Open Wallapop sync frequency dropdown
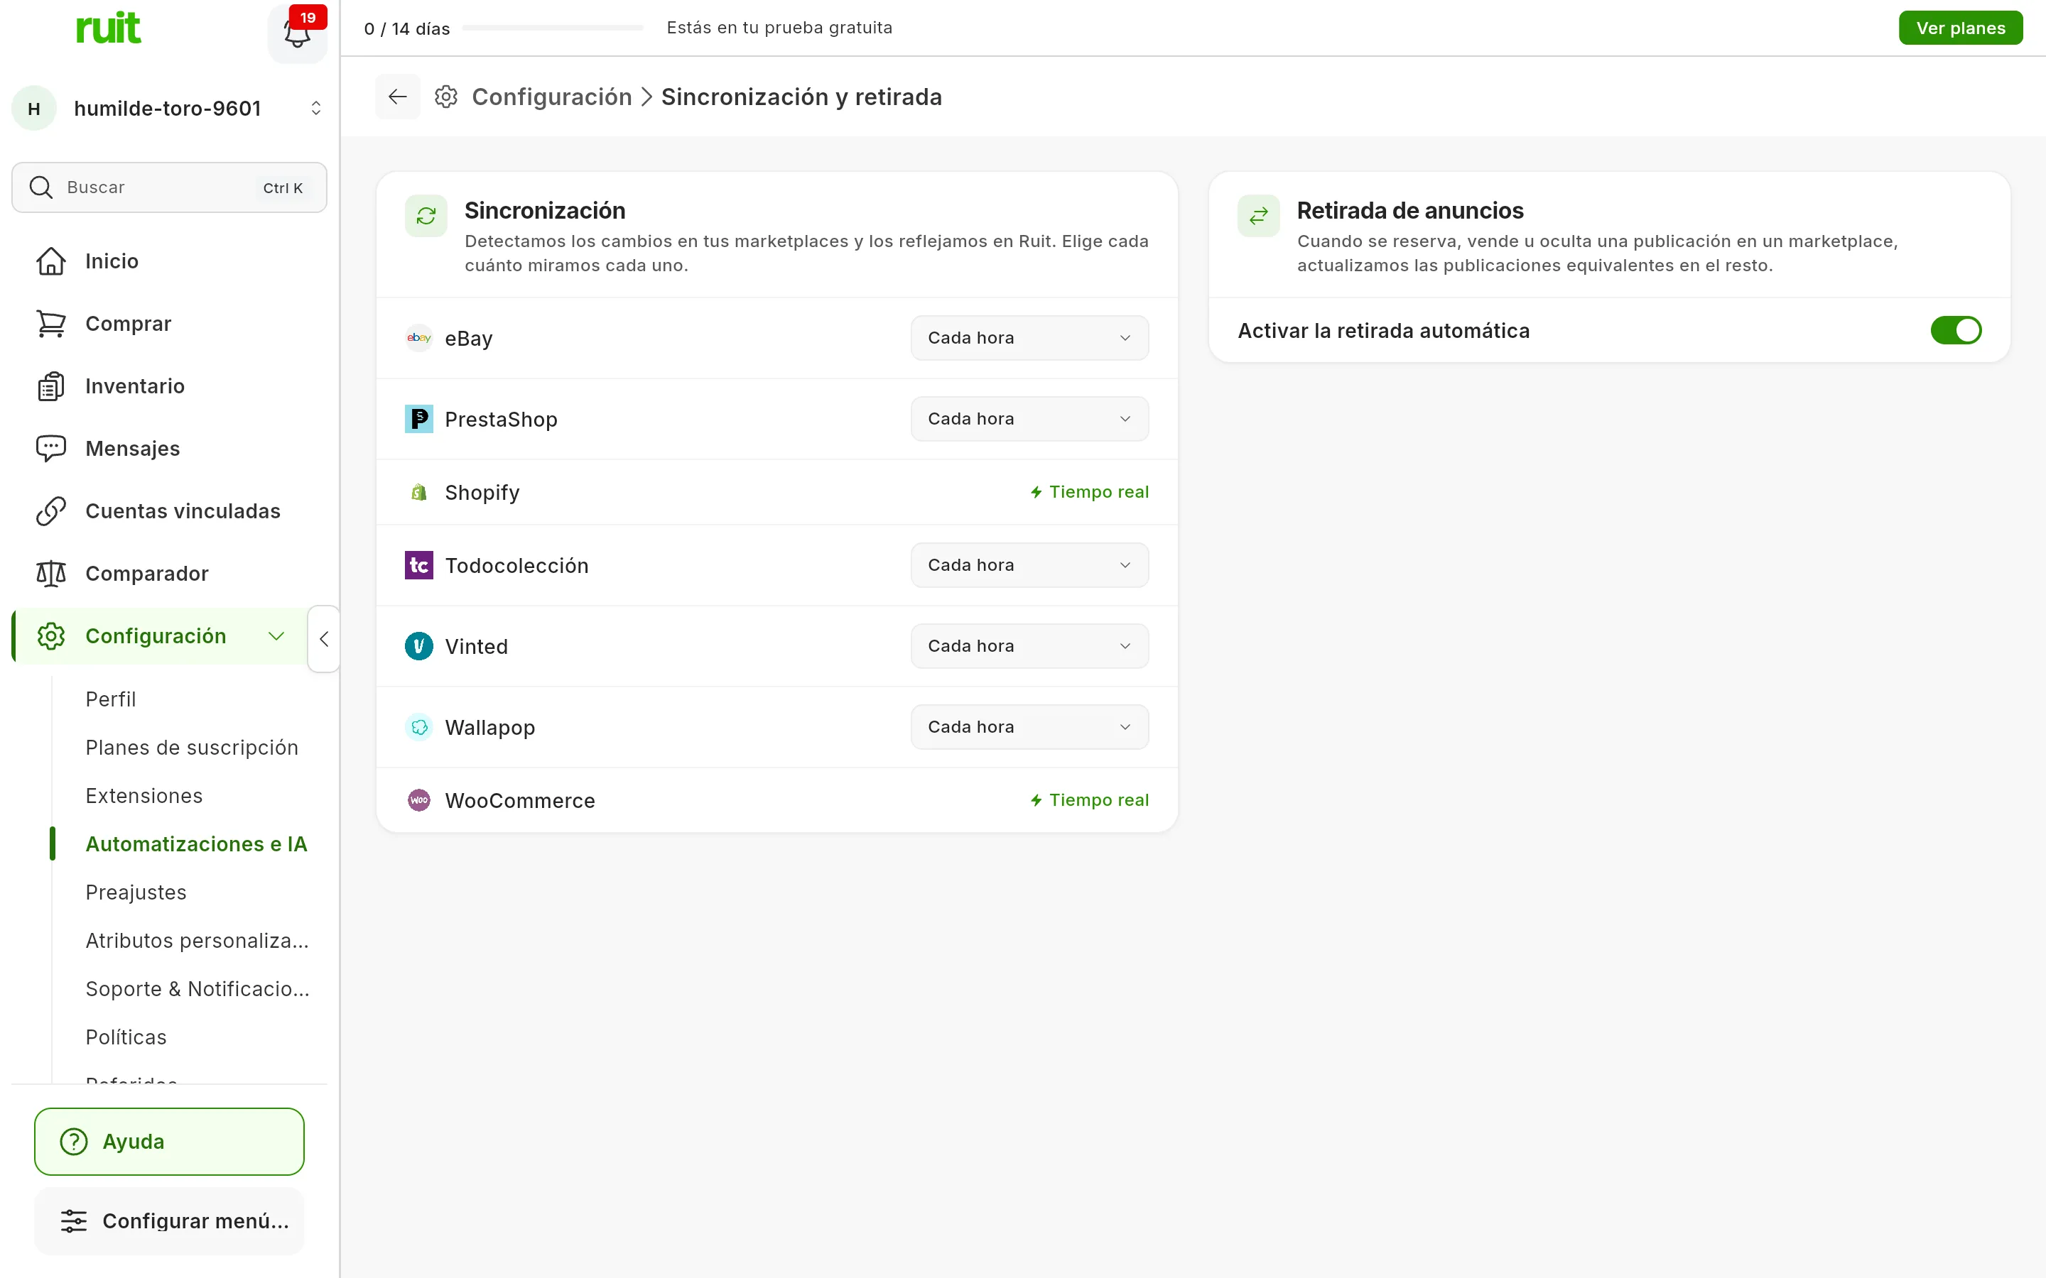This screenshot has height=1278, width=2046. [x=1030, y=728]
